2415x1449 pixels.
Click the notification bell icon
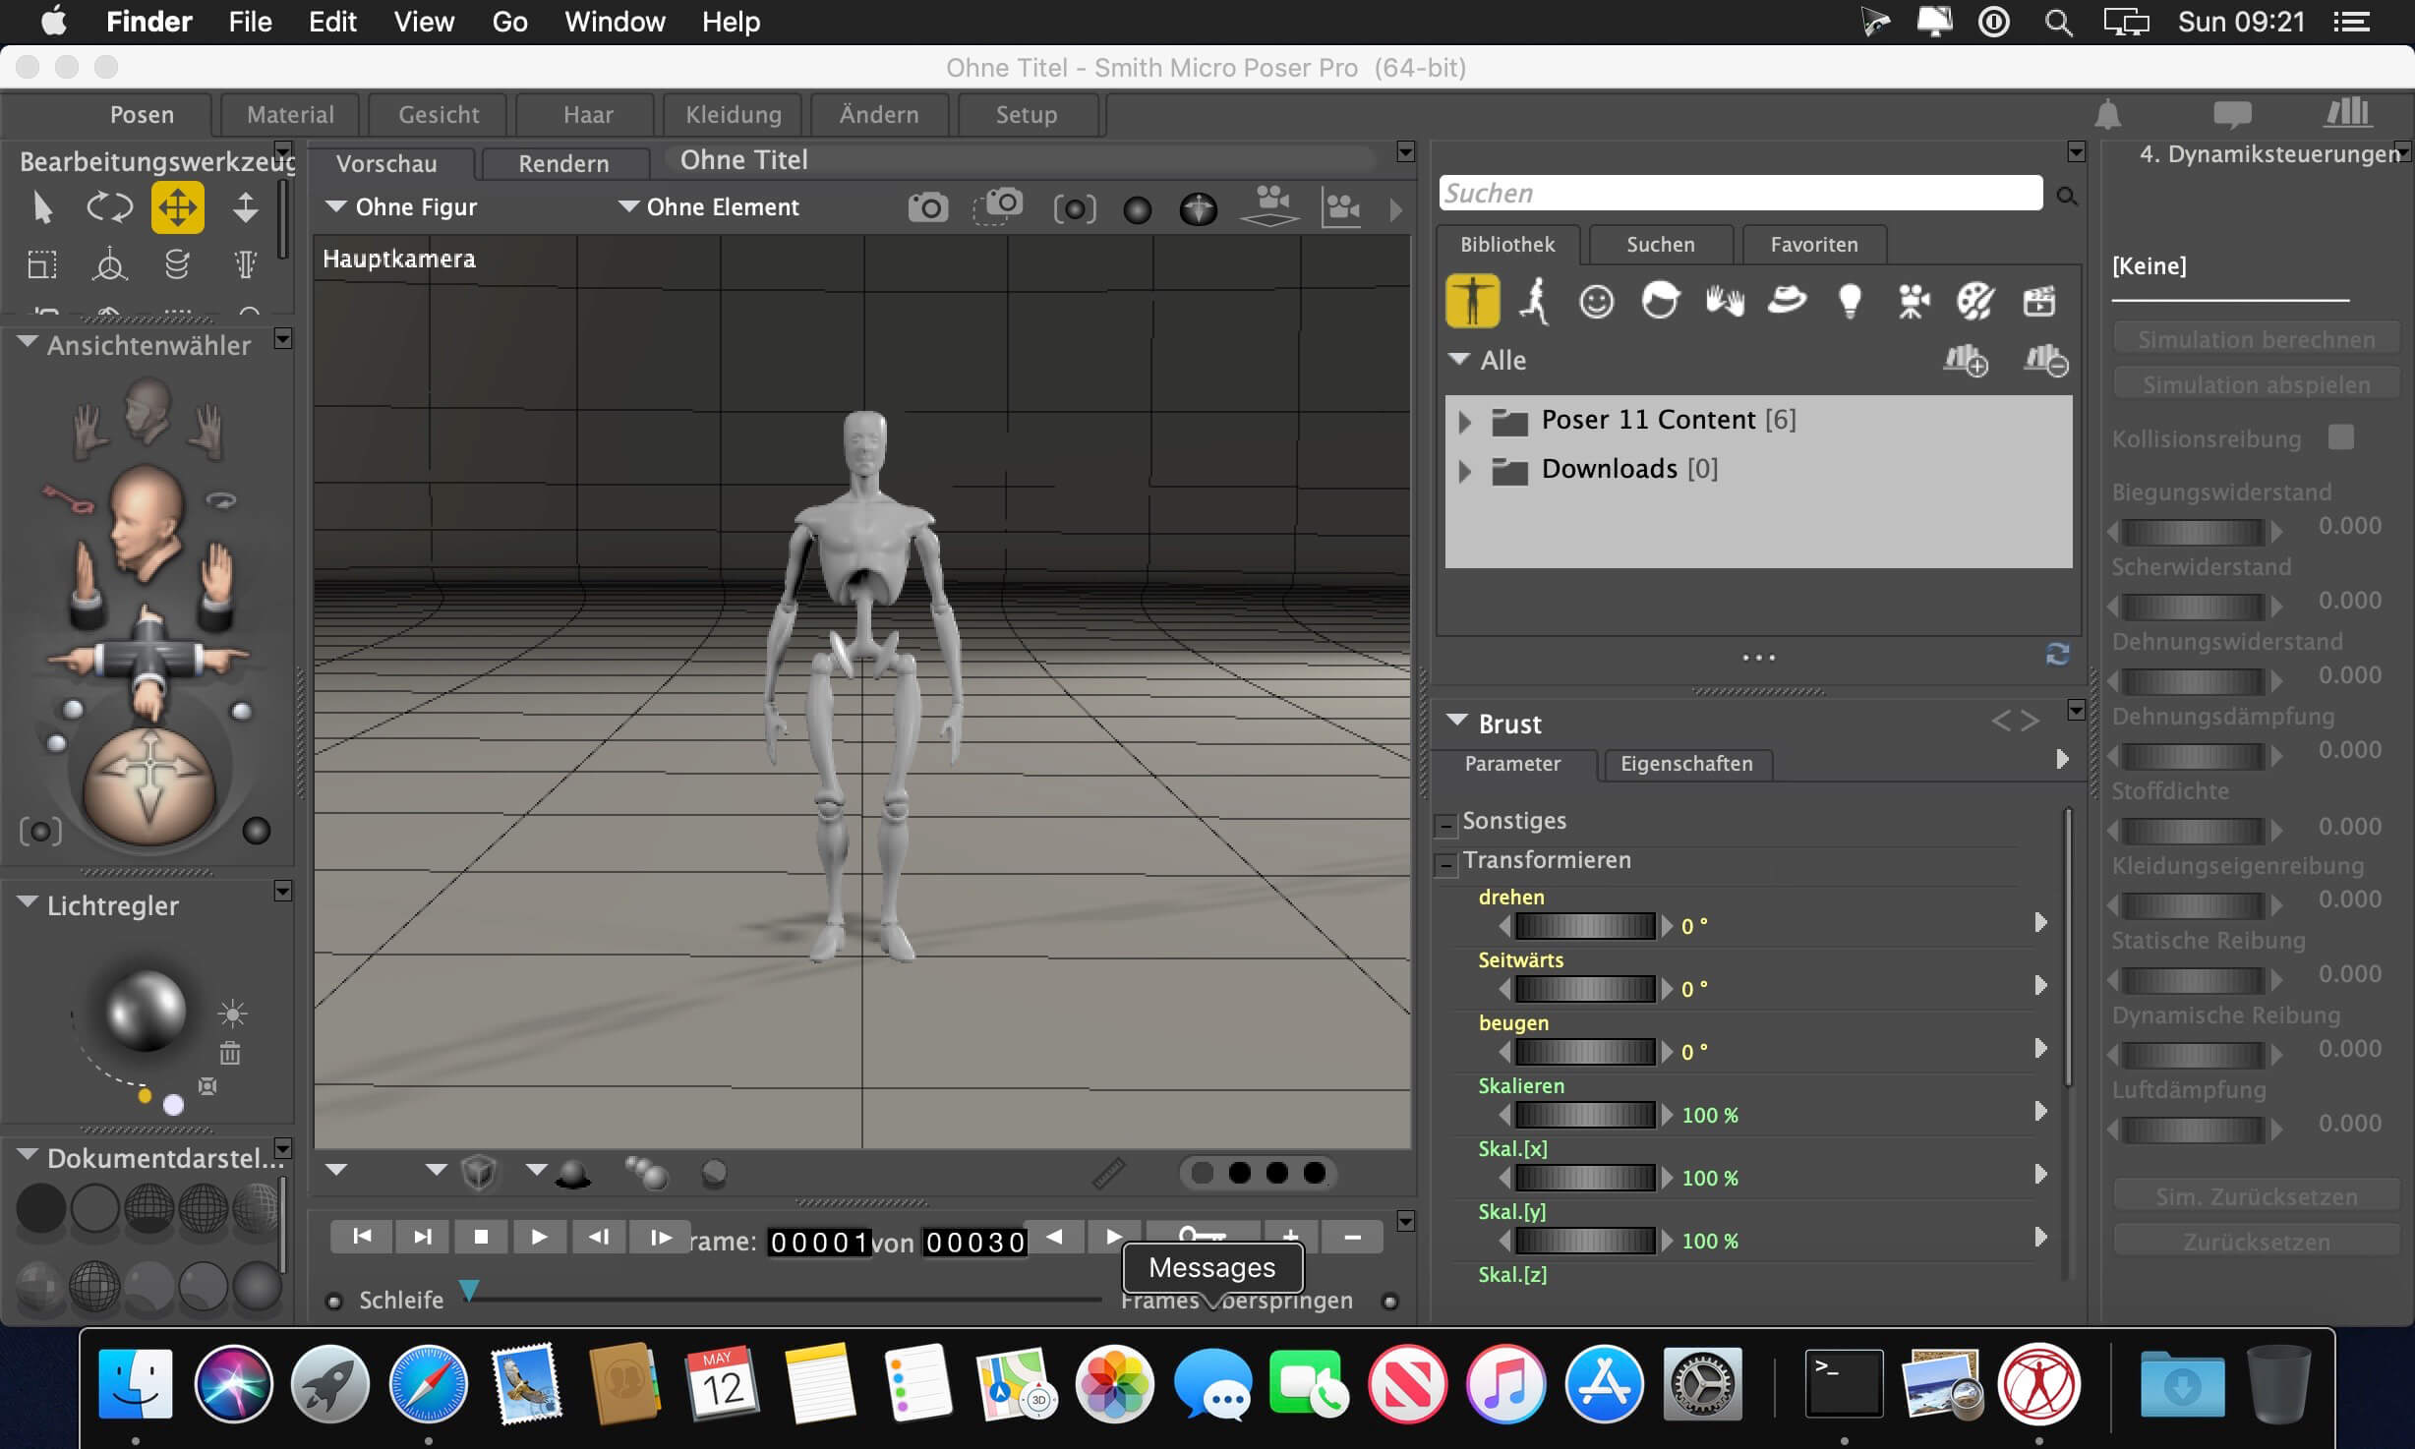2107,115
